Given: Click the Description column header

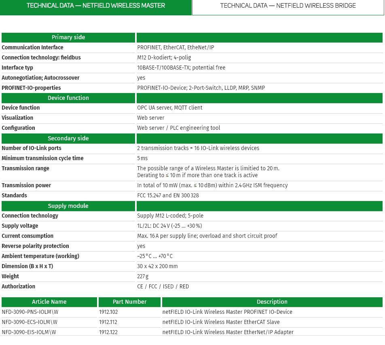Looking at the screenshot, I should [x=272, y=302].
